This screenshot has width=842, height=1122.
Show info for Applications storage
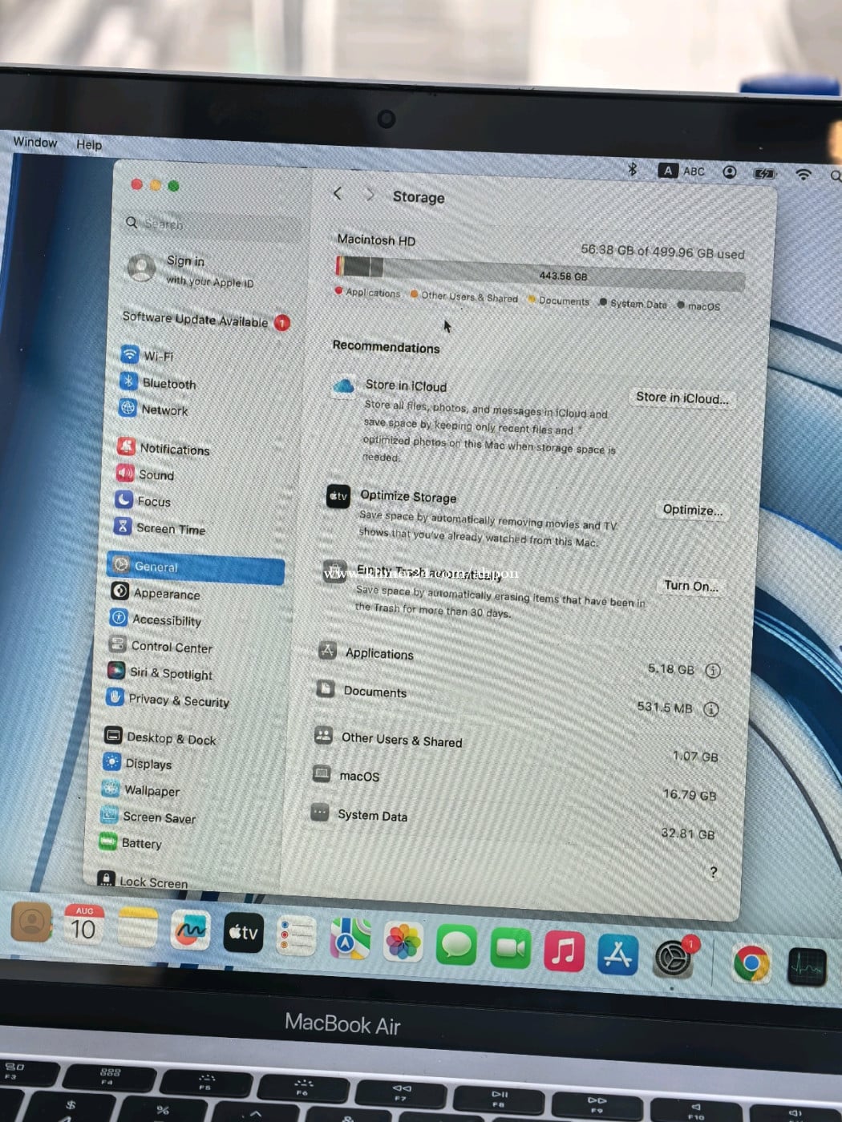pyautogui.click(x=712, y=670)
